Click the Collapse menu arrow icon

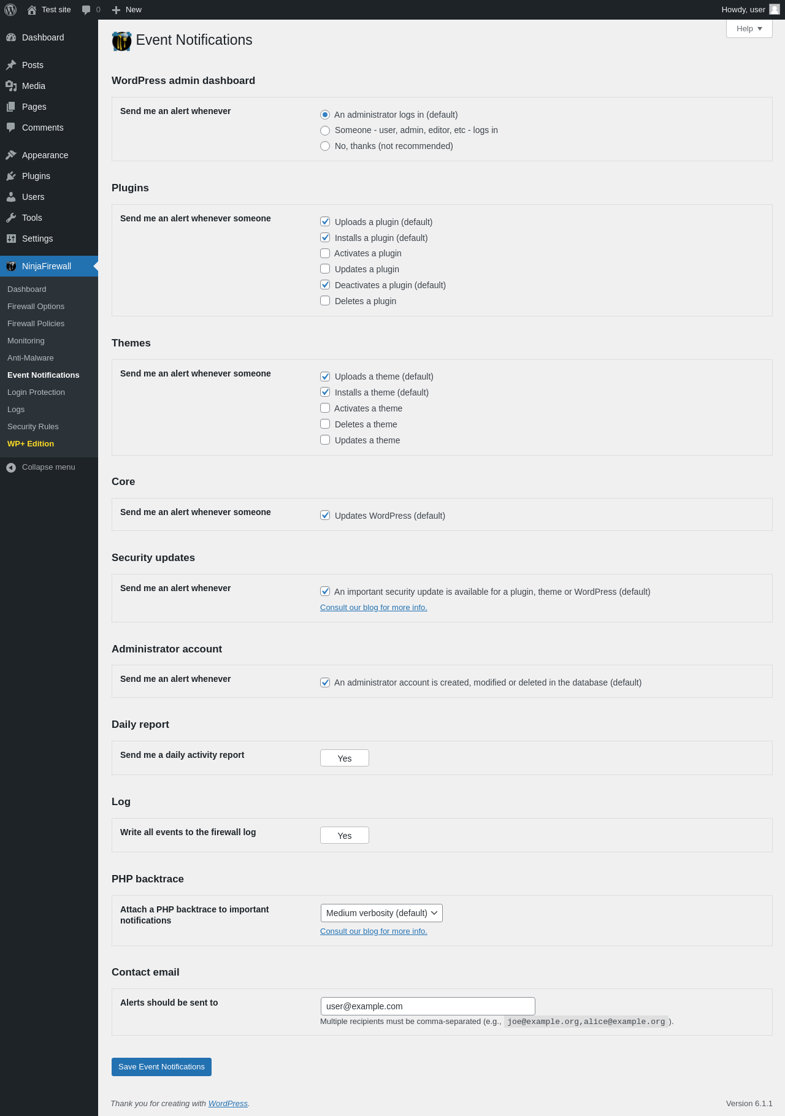(11, 467)
